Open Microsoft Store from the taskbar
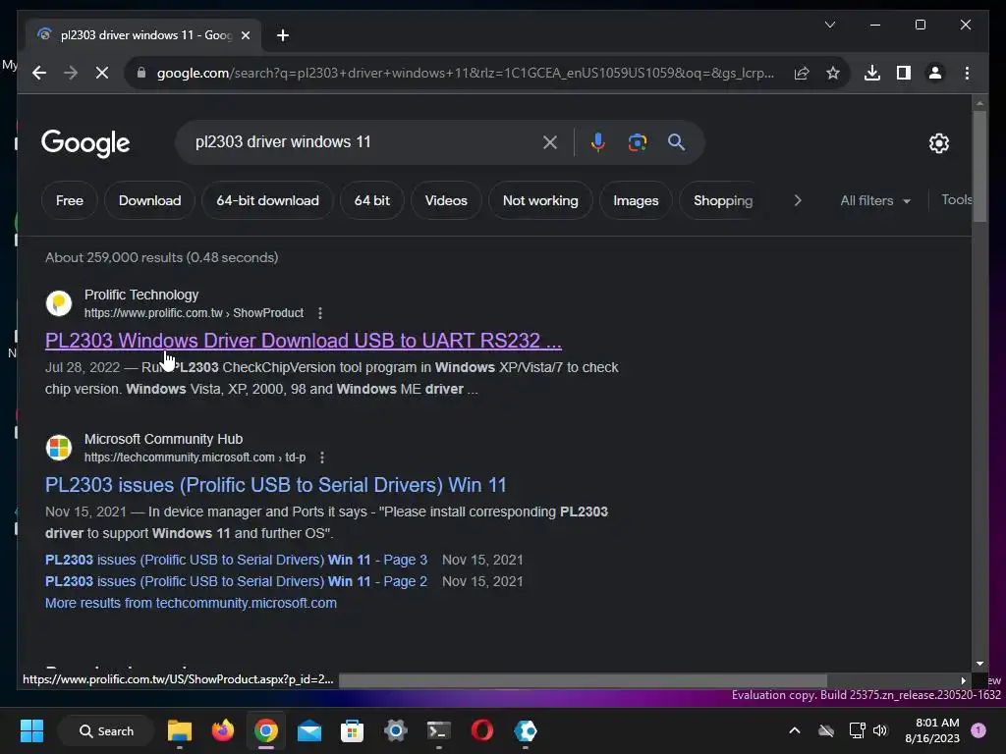1006x754 pixels. (x=353, y=730)
